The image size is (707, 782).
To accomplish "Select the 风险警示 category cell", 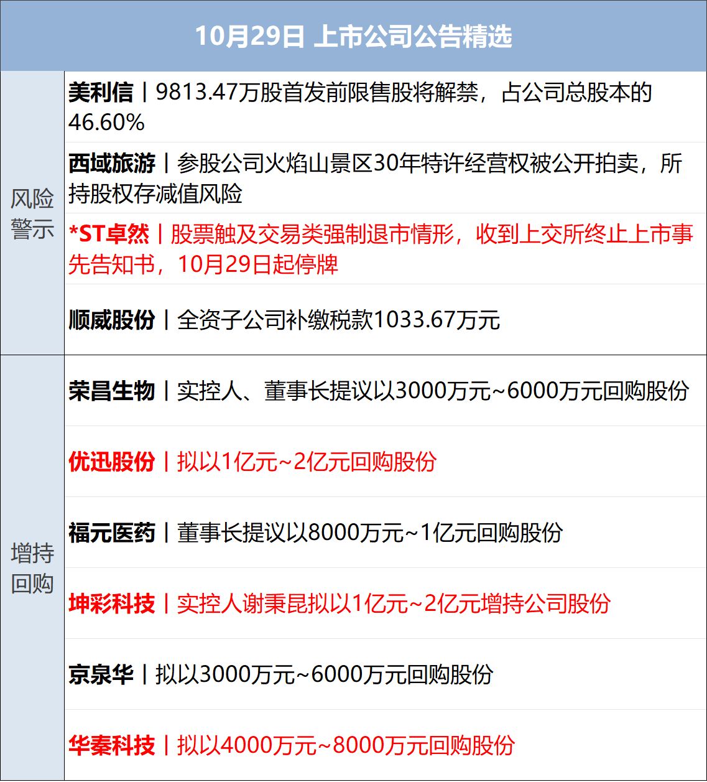I will pyautogui.click(x=32, y=213).
